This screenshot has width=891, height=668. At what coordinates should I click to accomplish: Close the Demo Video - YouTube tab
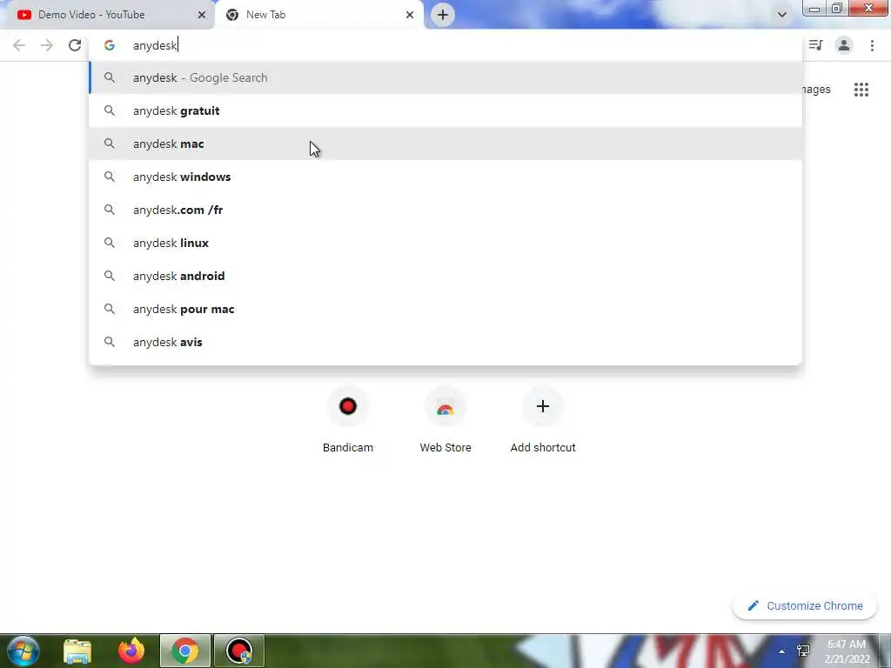pos(202,15)
